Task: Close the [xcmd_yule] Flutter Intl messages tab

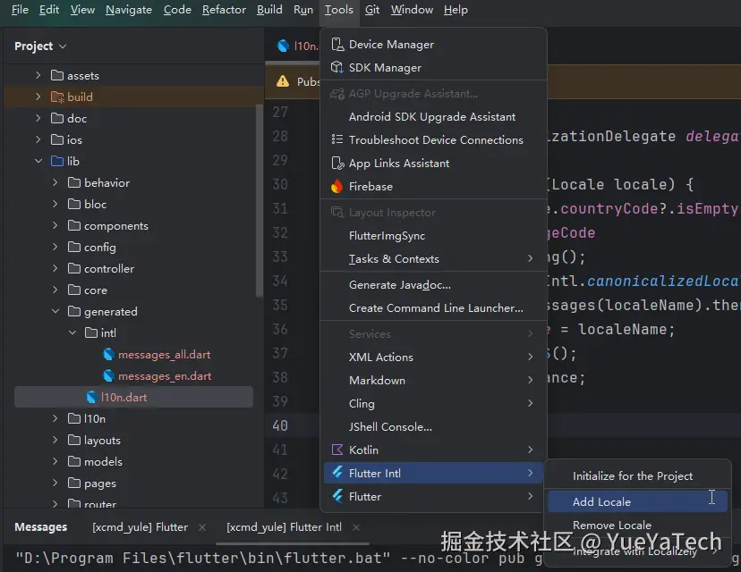Action: coord(356,527)
